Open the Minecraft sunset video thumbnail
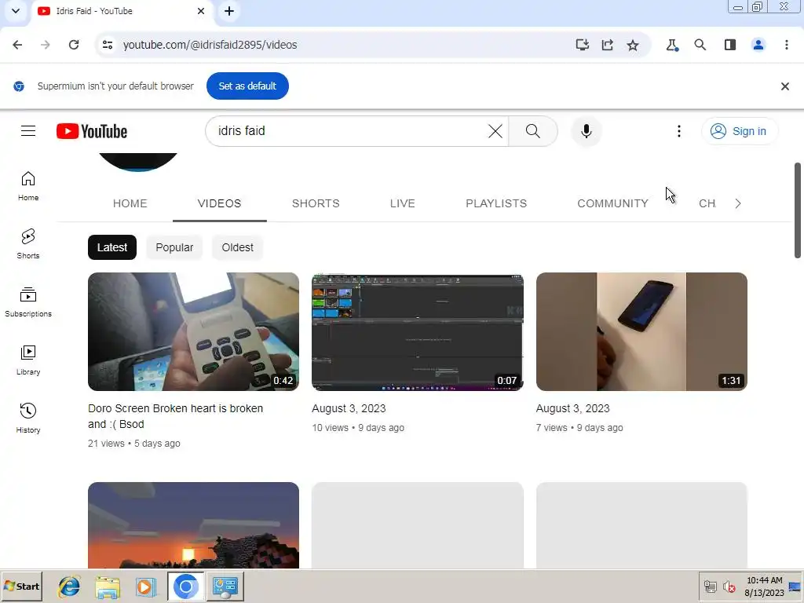 pyautogui.click(x=193, y=525)
